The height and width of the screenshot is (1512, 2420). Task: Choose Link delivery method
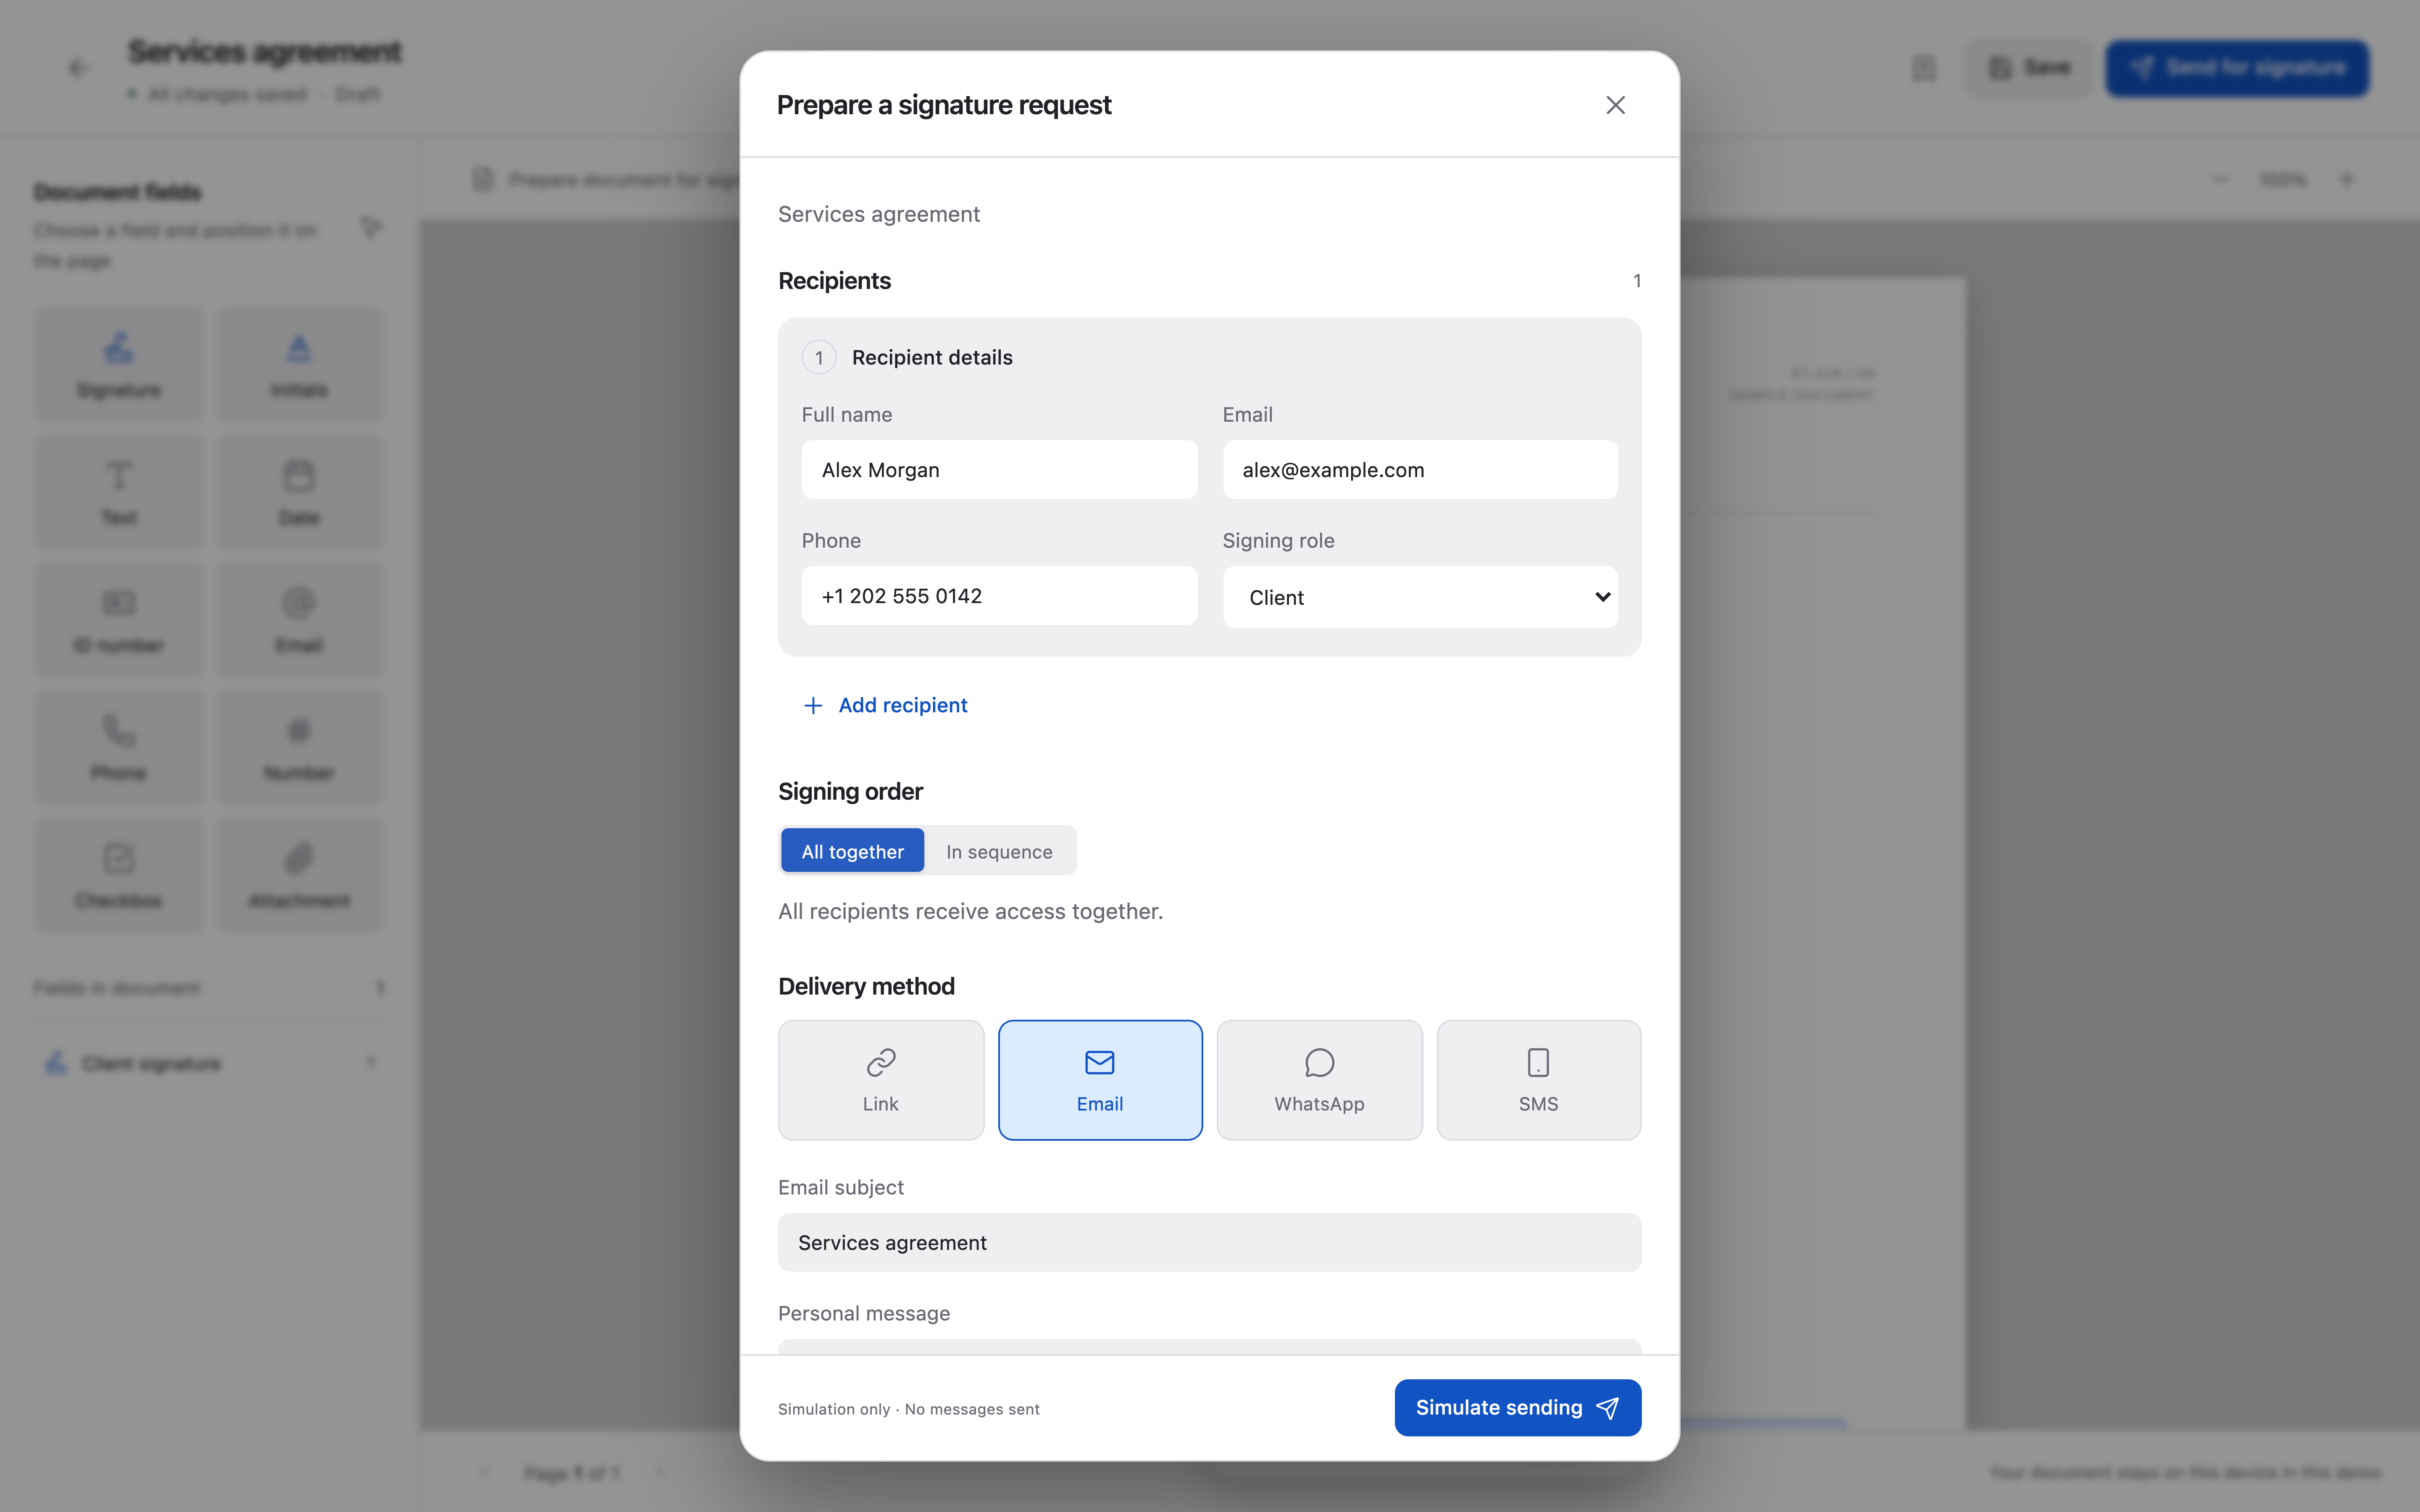(881, 1080)
